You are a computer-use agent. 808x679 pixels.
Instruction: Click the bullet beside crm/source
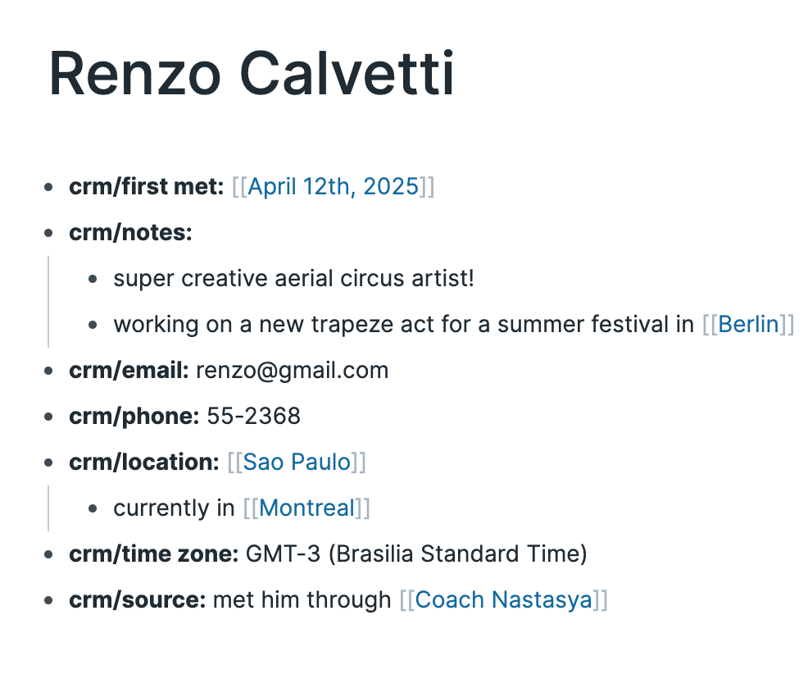coord(48,600)
